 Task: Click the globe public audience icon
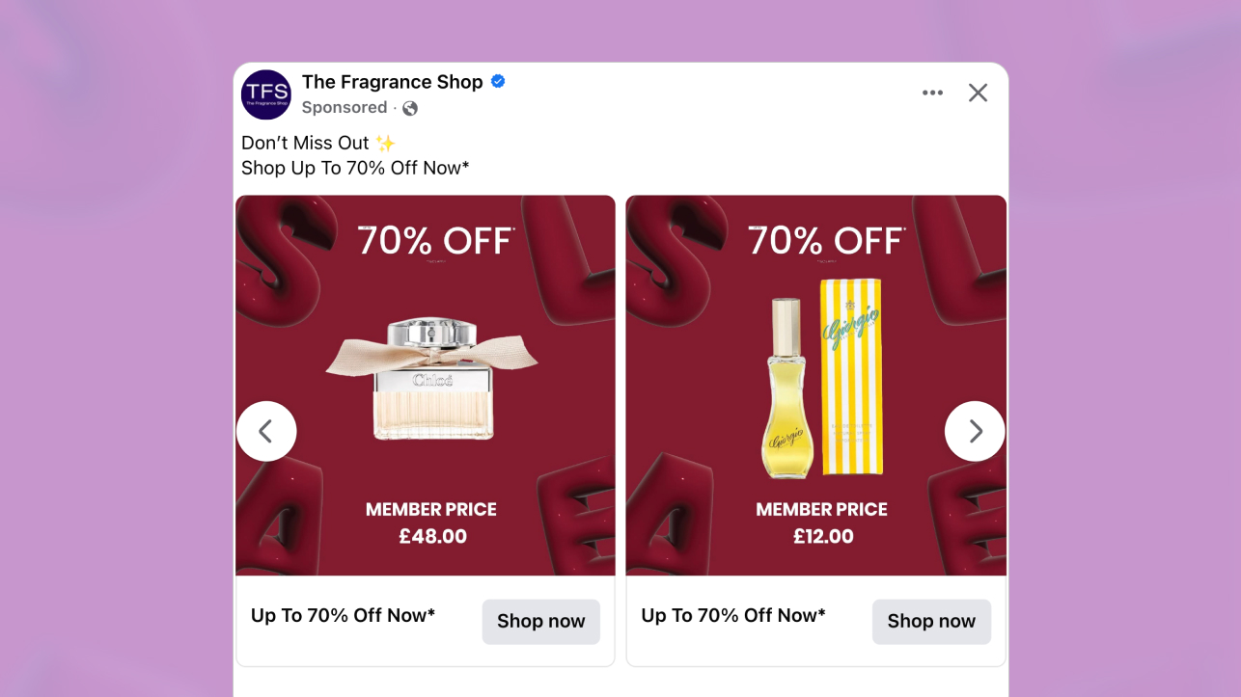tap(410, 108)
